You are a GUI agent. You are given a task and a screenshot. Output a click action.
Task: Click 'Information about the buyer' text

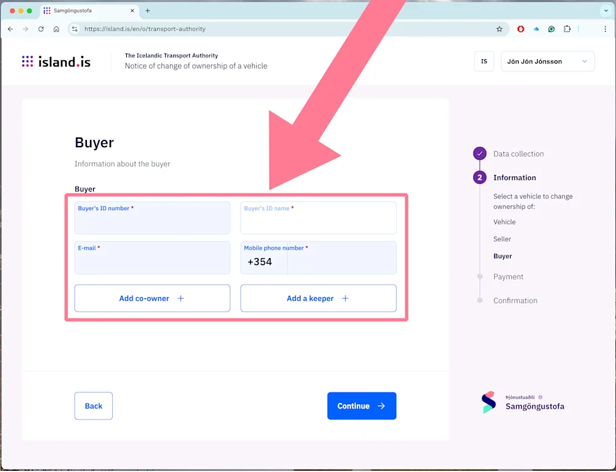[123, 164]
